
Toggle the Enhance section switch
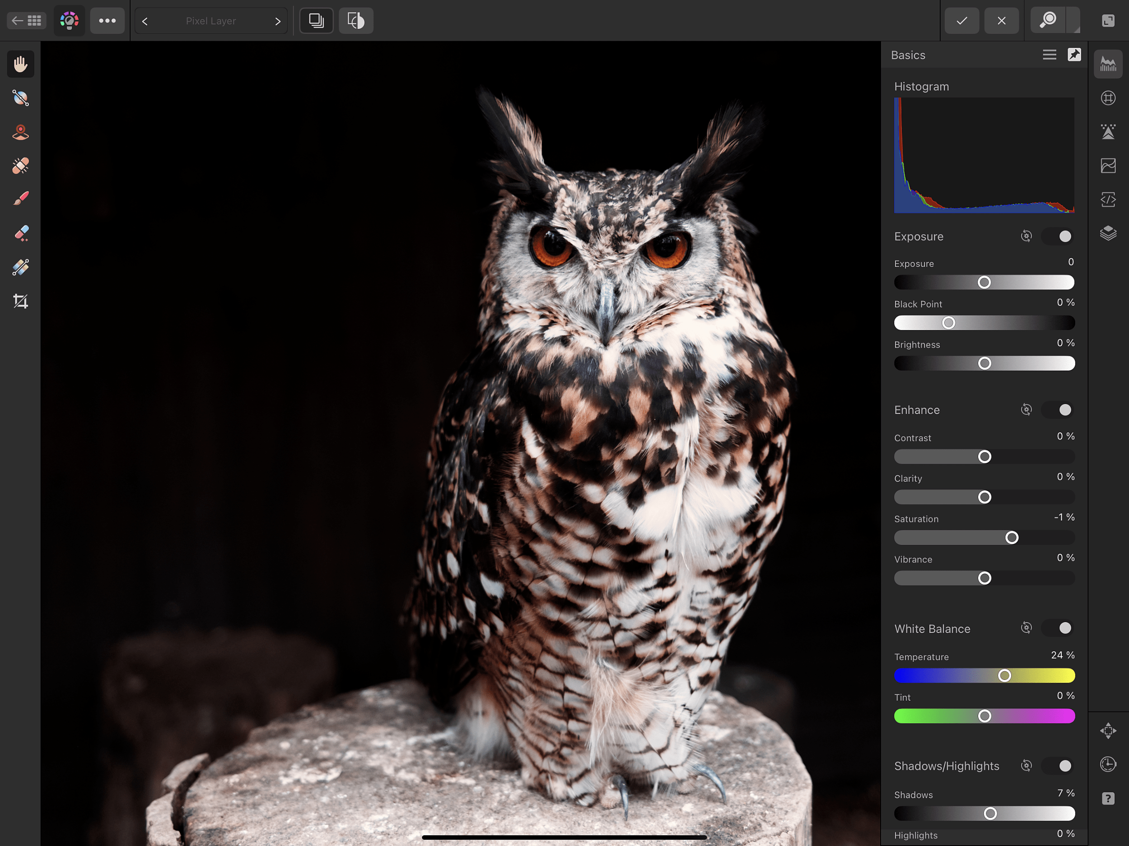[x=1059, y=410]
